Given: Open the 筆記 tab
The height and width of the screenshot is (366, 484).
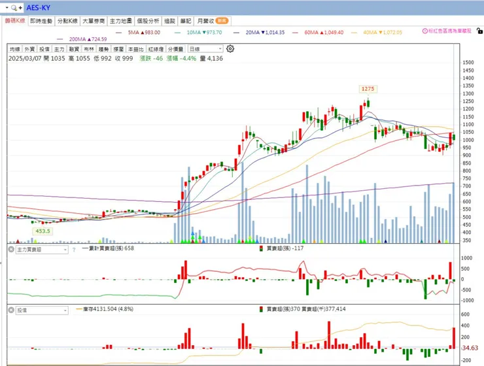Looking at the screenshot, I should (186, 21).
